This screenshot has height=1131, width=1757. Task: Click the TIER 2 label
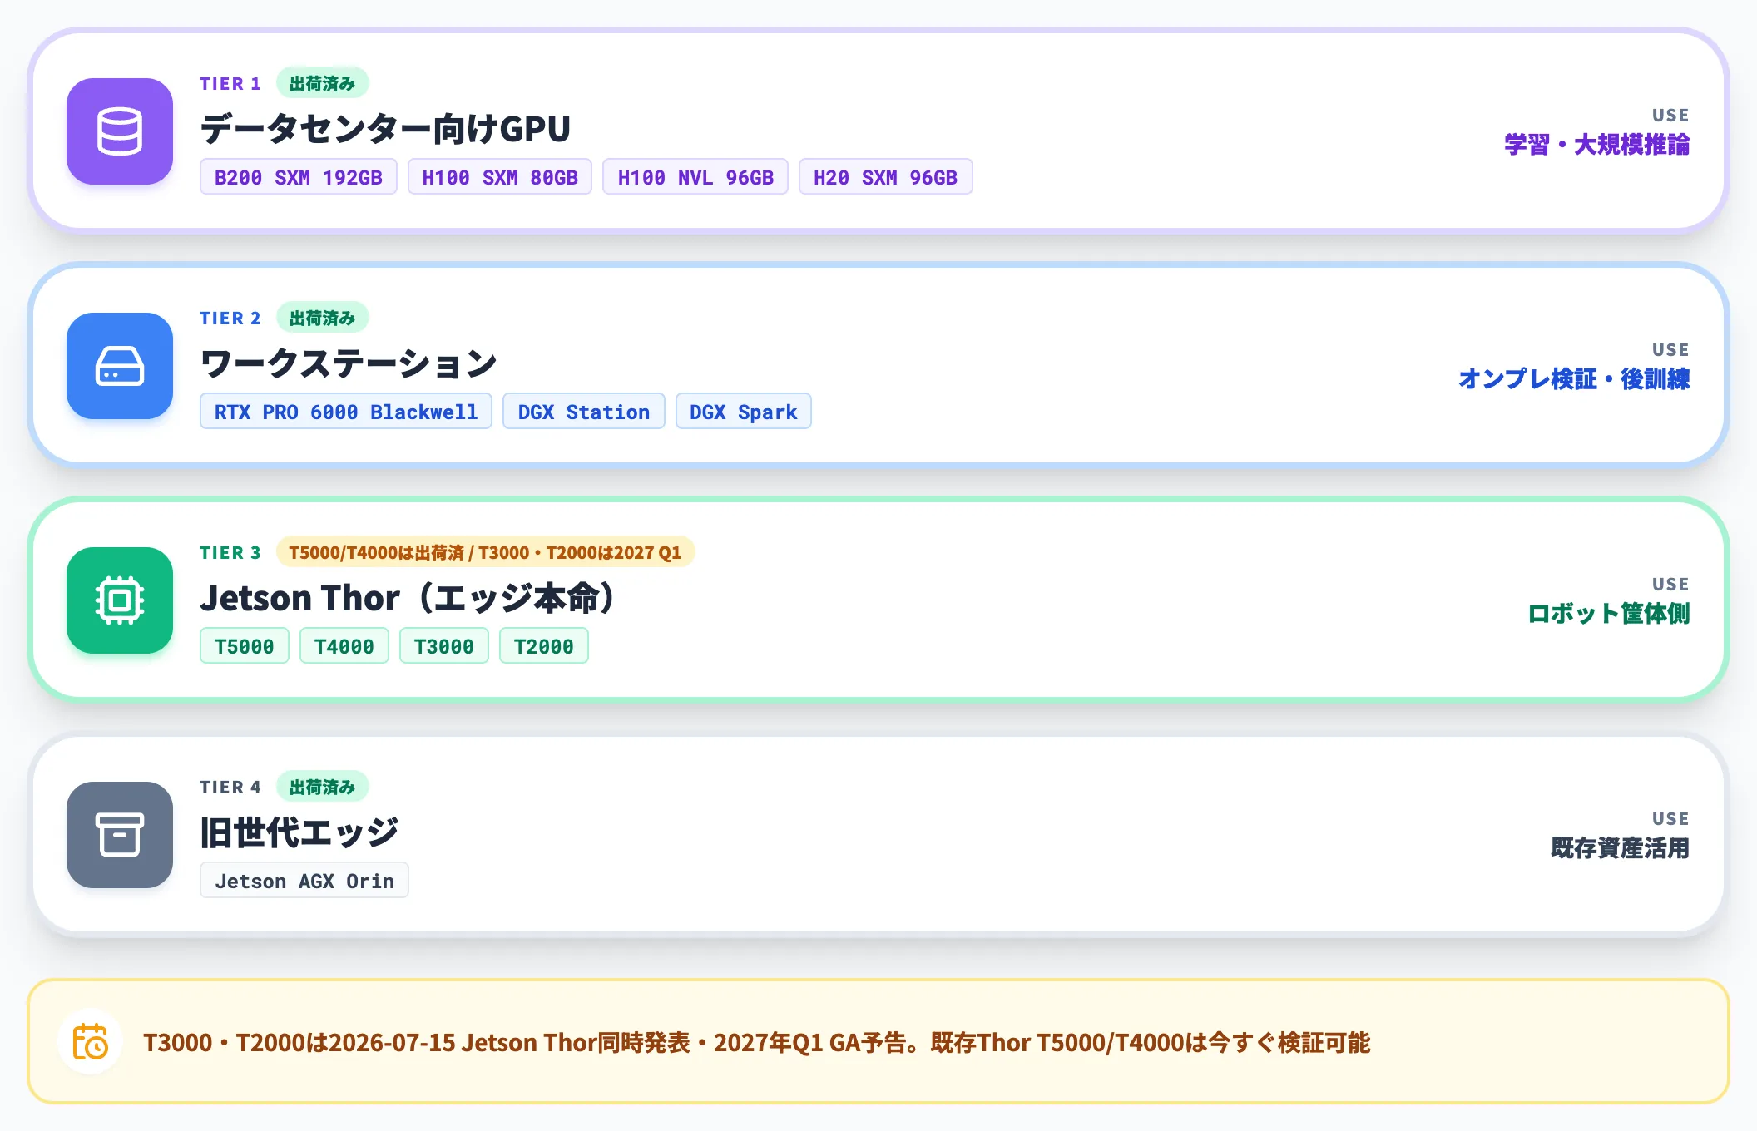(230, 318)
